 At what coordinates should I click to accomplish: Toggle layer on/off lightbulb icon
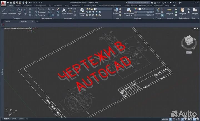(x=87, y=9)
